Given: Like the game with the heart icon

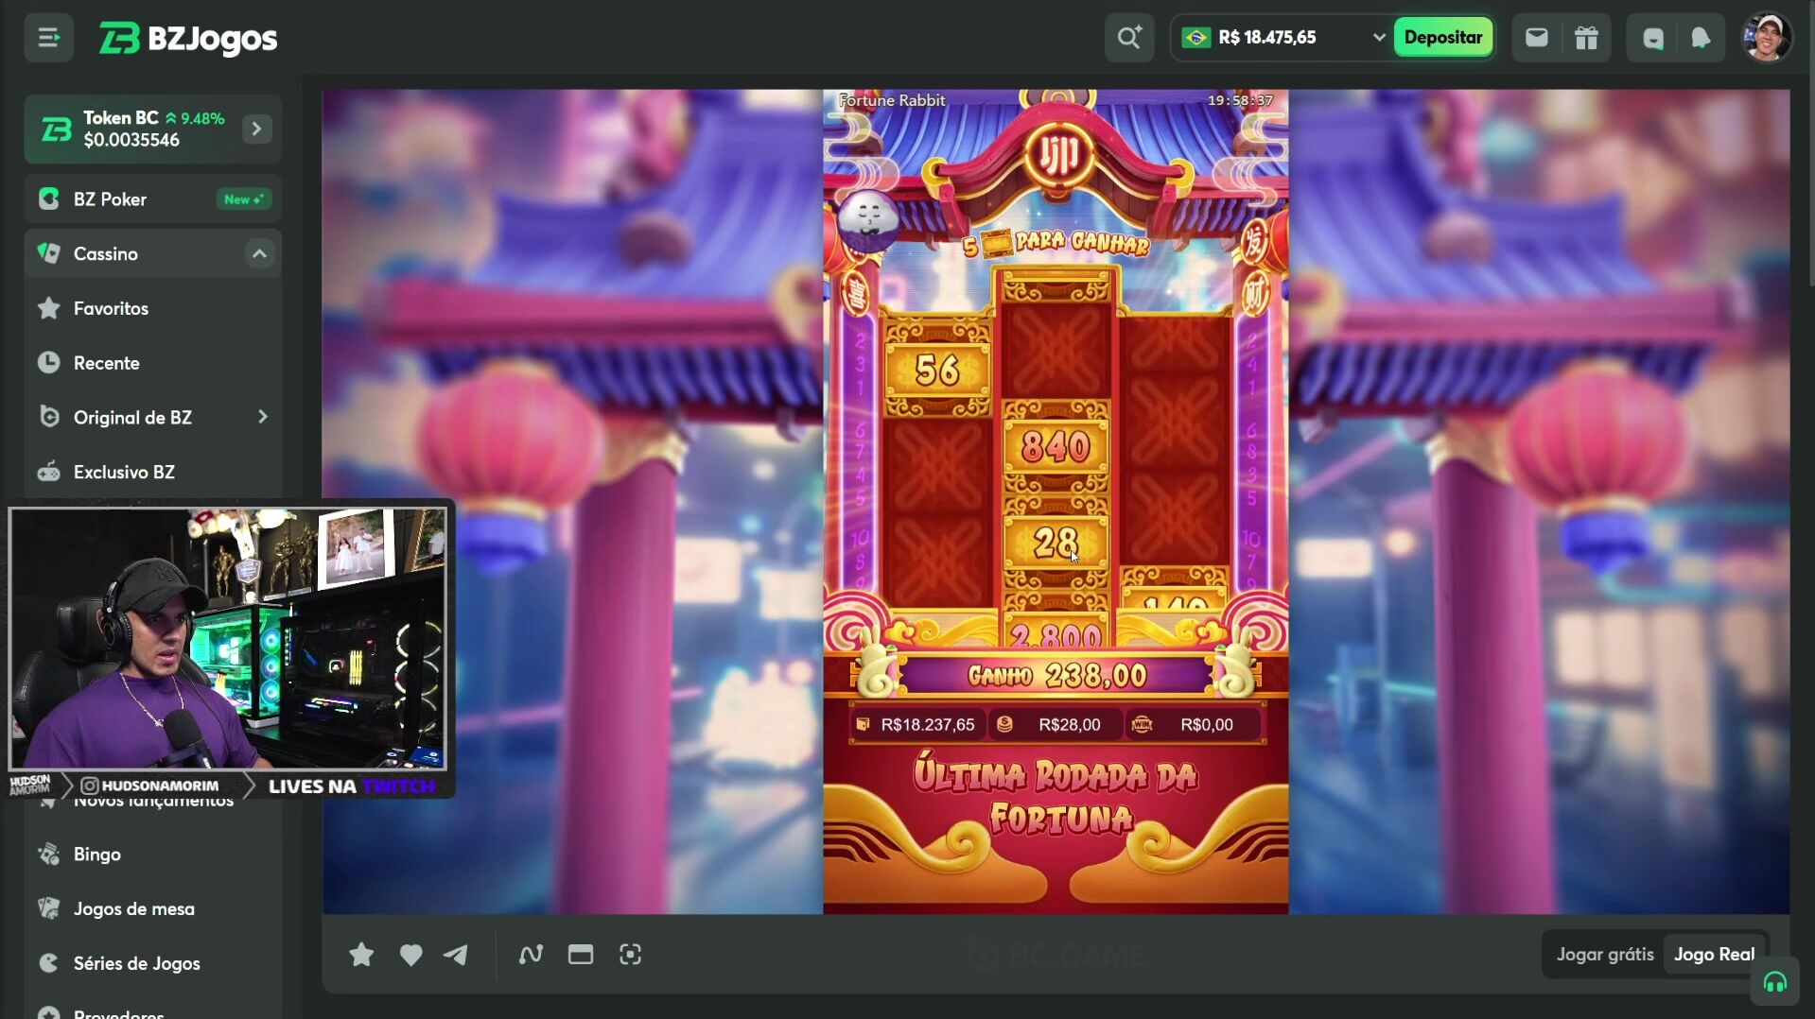Looking at the screenshot, I should coord(410,955).
